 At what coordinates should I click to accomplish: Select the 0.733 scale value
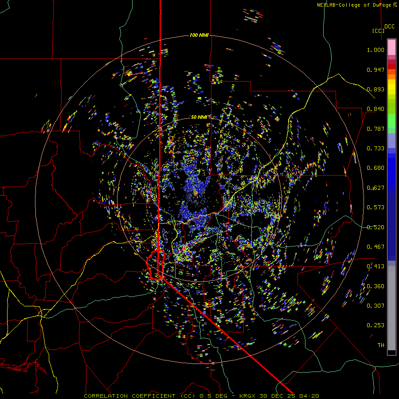pyautogui.click(x=376, y=149)
